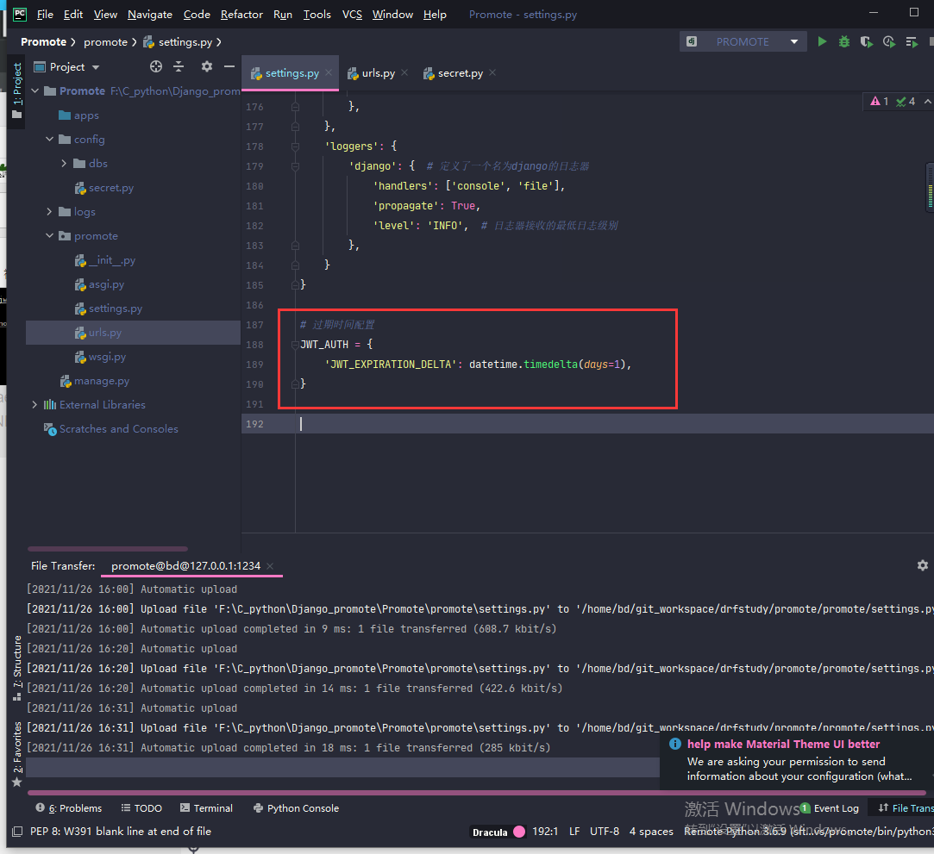
Task: Run with coverage shield icon
Action: (x=866, y=41)
